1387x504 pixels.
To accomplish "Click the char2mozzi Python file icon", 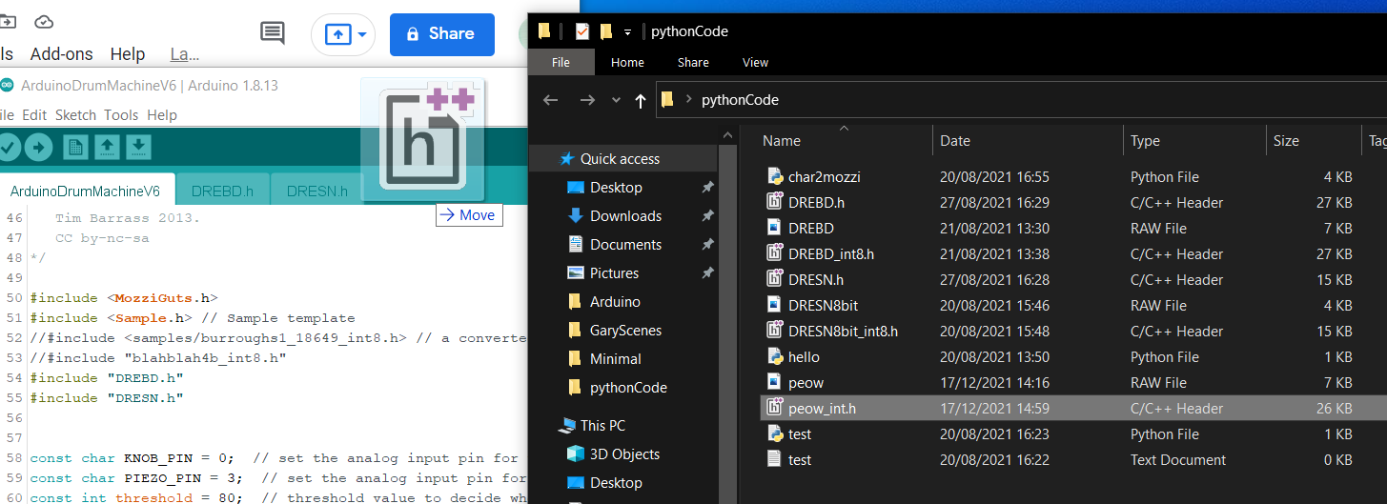I will click(775, 177).
